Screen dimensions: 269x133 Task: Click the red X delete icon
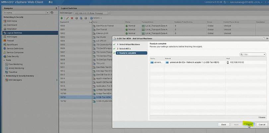pos(72,18)
